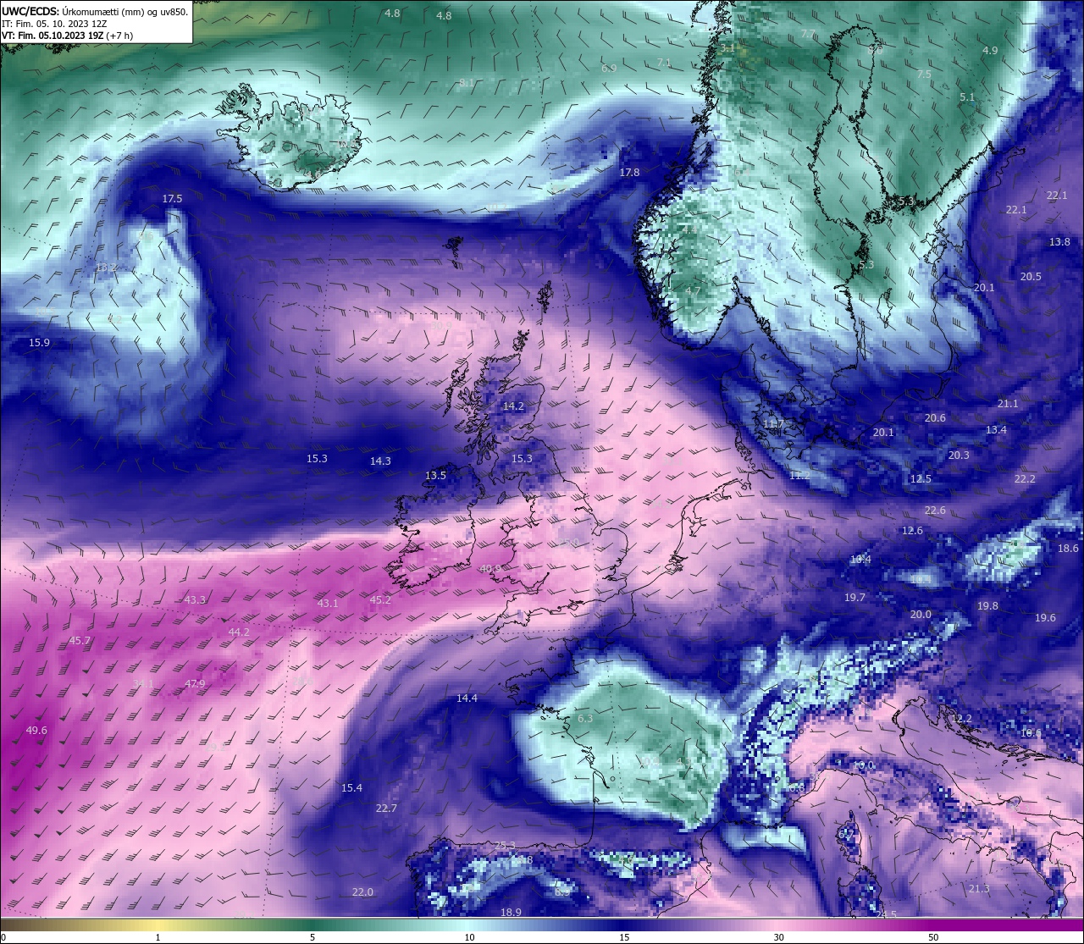Click the 21.1 value over the Baltic

pos(1008,403)
